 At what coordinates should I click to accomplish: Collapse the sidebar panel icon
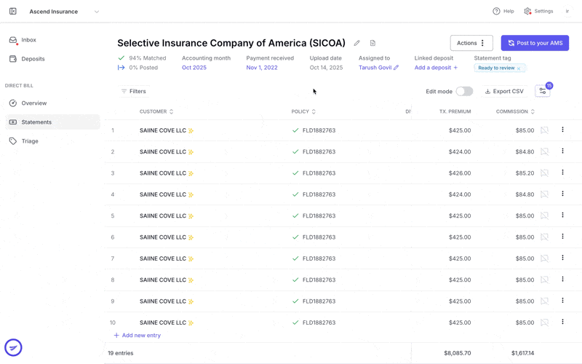click(x=13, y=12)
